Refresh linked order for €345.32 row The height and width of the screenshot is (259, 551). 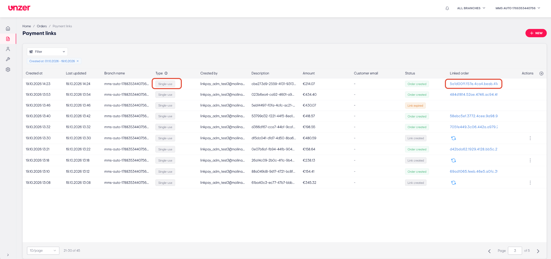[x=454, y=183]
